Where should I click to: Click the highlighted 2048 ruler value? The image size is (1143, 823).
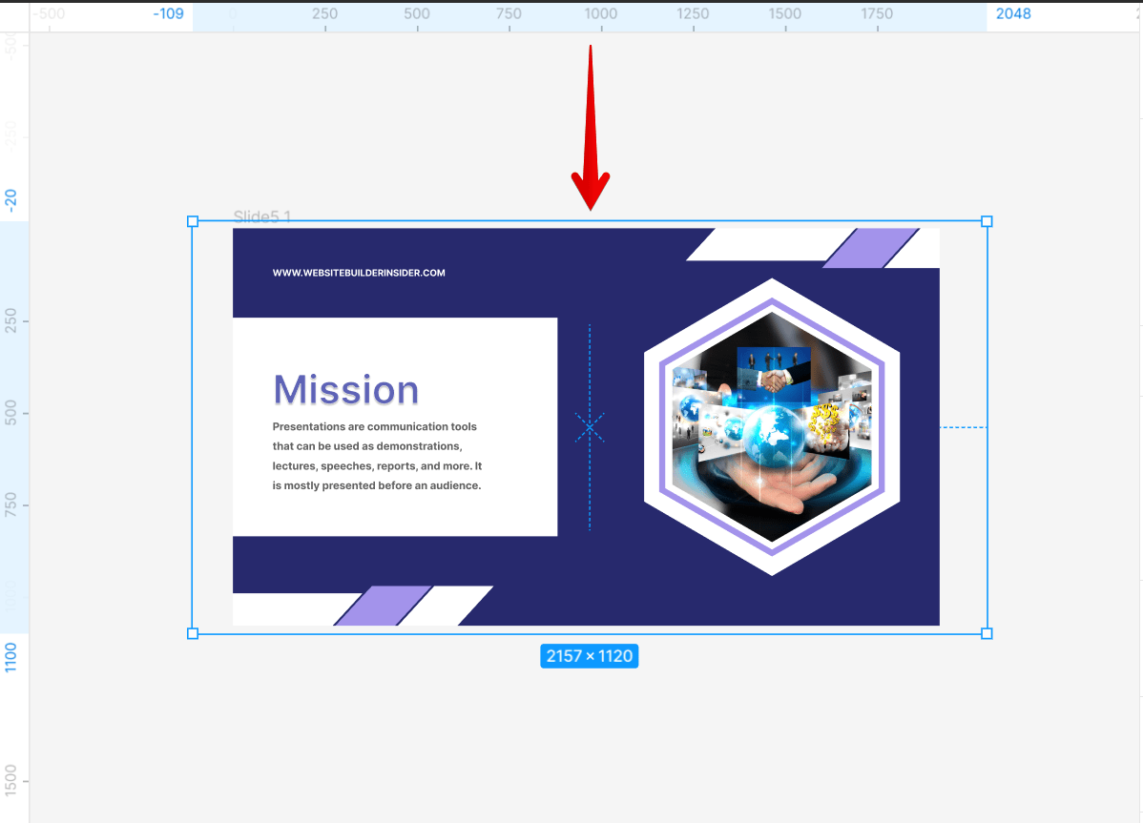pyautogui.click(x=1013, y=13)
